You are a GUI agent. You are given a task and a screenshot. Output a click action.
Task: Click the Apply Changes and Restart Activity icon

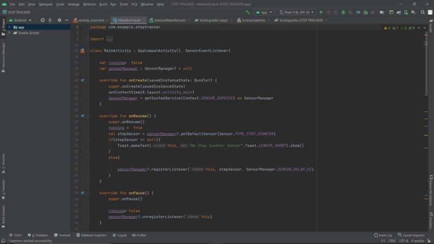[x=328, y=12]
